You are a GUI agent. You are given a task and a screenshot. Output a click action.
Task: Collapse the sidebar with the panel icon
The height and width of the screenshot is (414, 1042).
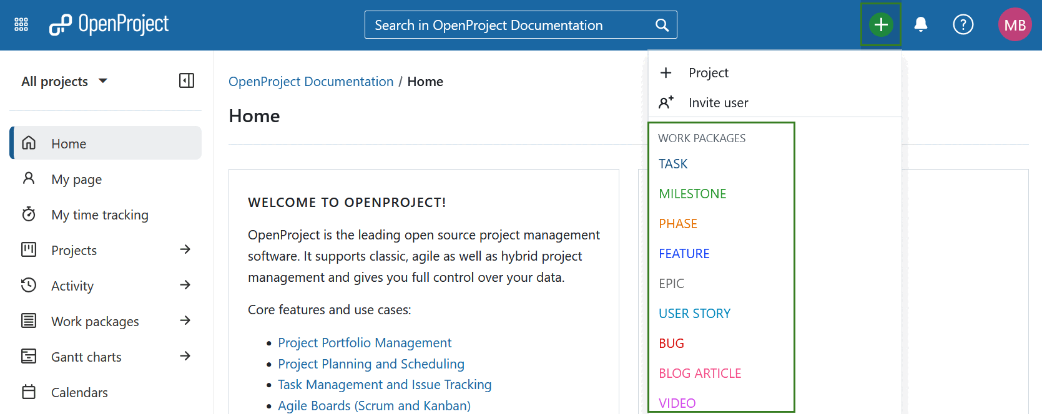point(187,81)
